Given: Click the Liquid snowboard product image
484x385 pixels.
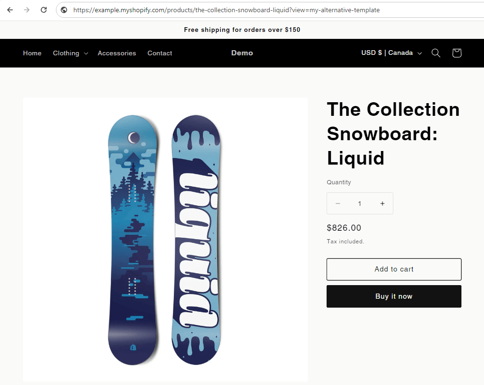Looking at the screenshot, I should 165,239.
